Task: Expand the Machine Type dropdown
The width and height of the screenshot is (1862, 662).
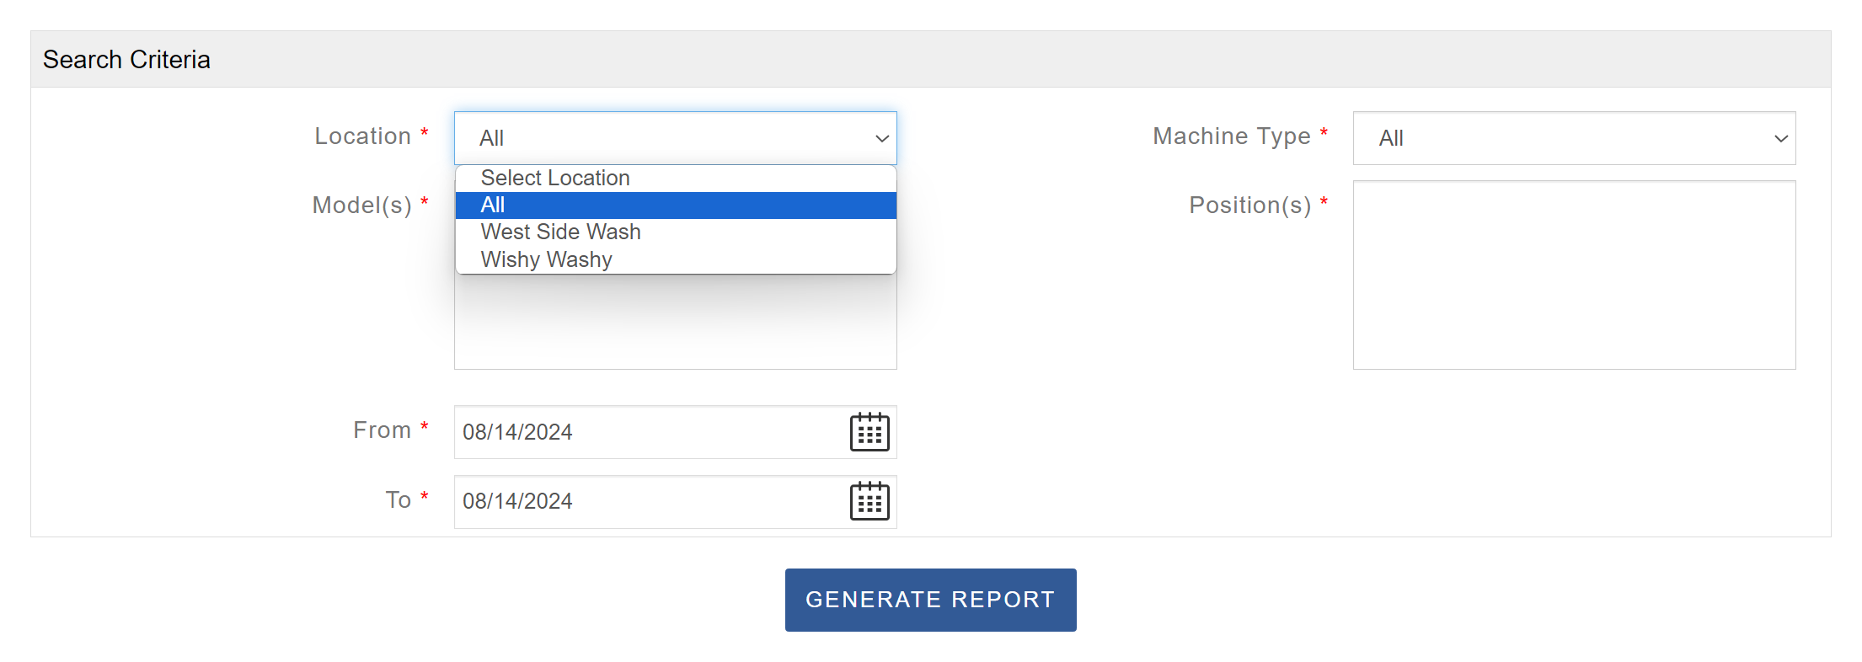Action: [x=1573, y=138]
